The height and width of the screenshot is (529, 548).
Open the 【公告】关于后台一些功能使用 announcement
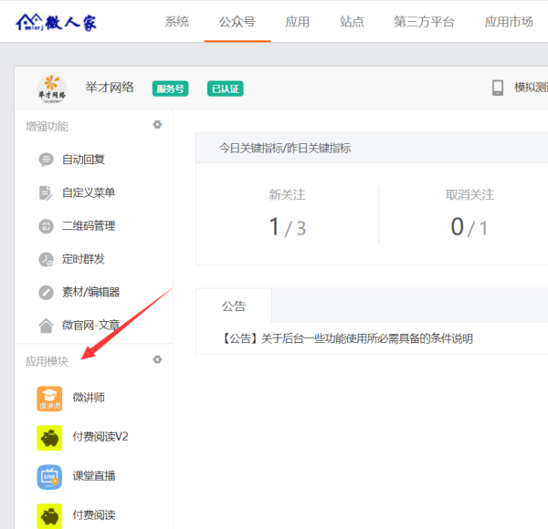coord(347,338)
